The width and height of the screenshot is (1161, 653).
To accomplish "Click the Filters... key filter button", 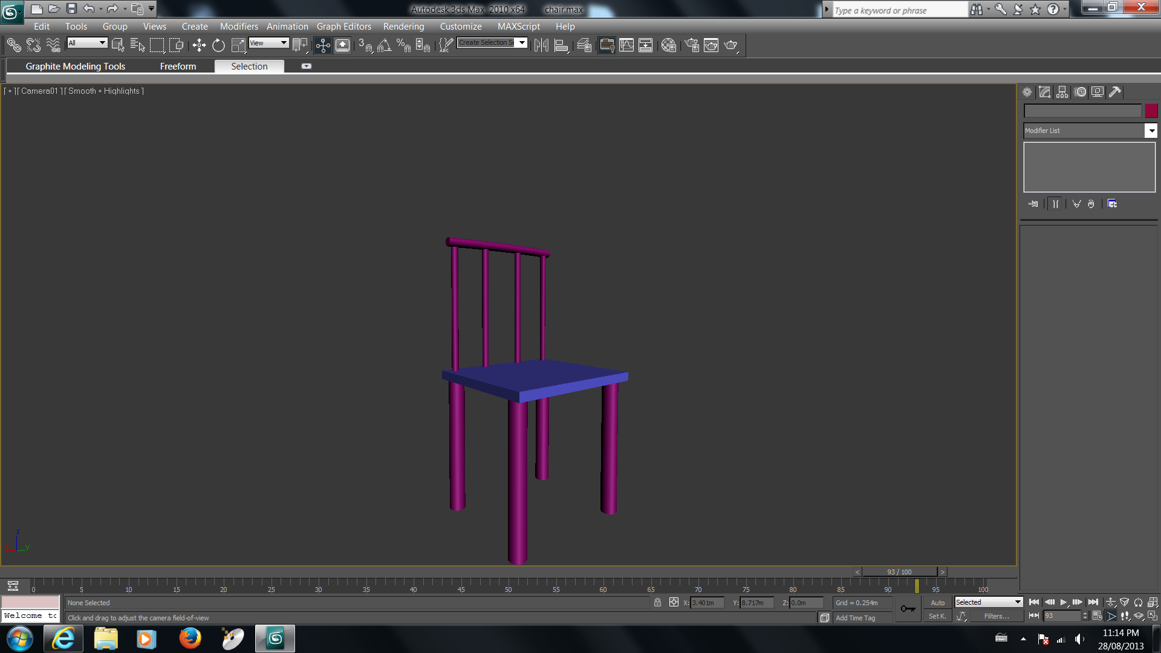I will (x=996, y=616).
